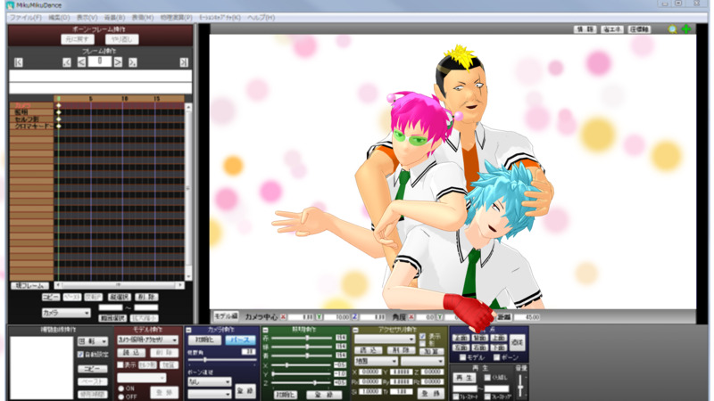Image resolution: width=714 pixels, height=401 pixels.
Task: Click the magnifier zoom icon in viewport
Action: [x=672, y=29]
